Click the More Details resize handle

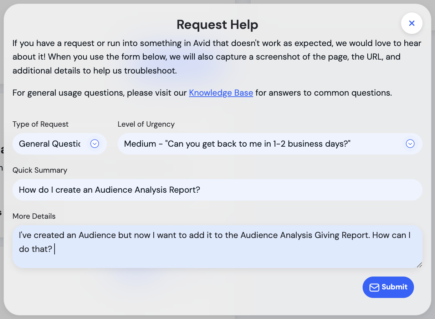(x=419, y=265)
